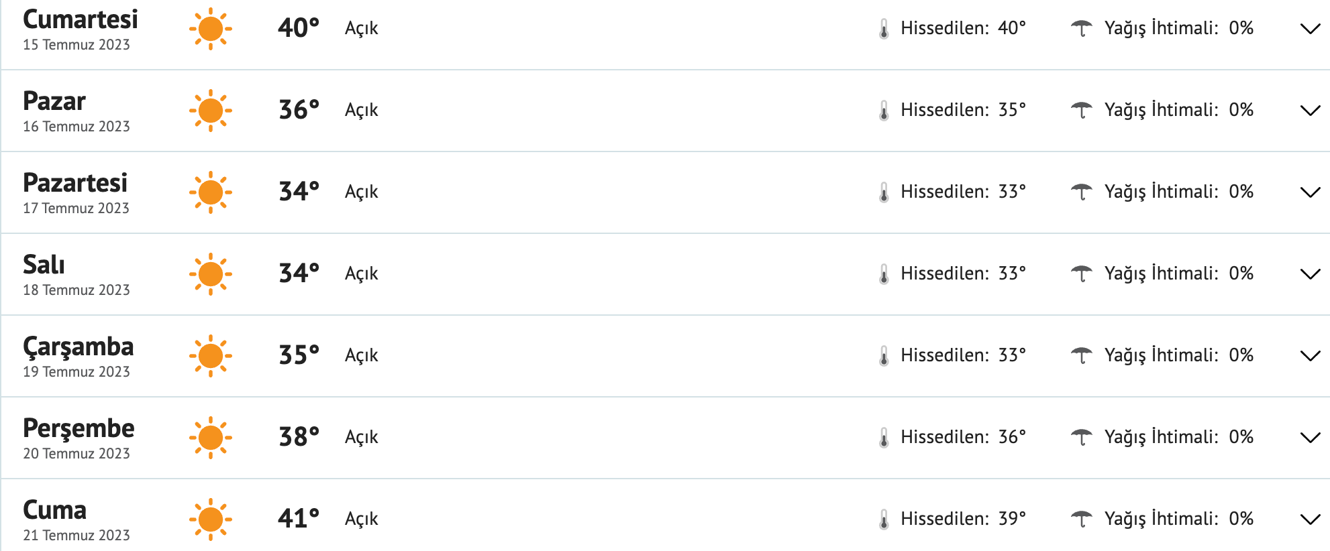This screenshot has width=1330, height=551.
Task: Select the 41° temperature for Cuma
Action: coord(299,518)
